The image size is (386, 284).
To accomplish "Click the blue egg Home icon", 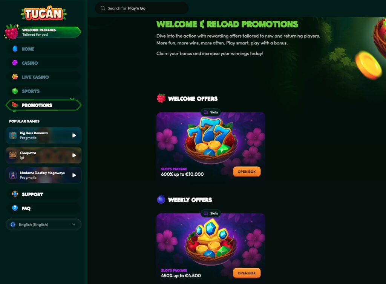I will click(x=15, y=49).
